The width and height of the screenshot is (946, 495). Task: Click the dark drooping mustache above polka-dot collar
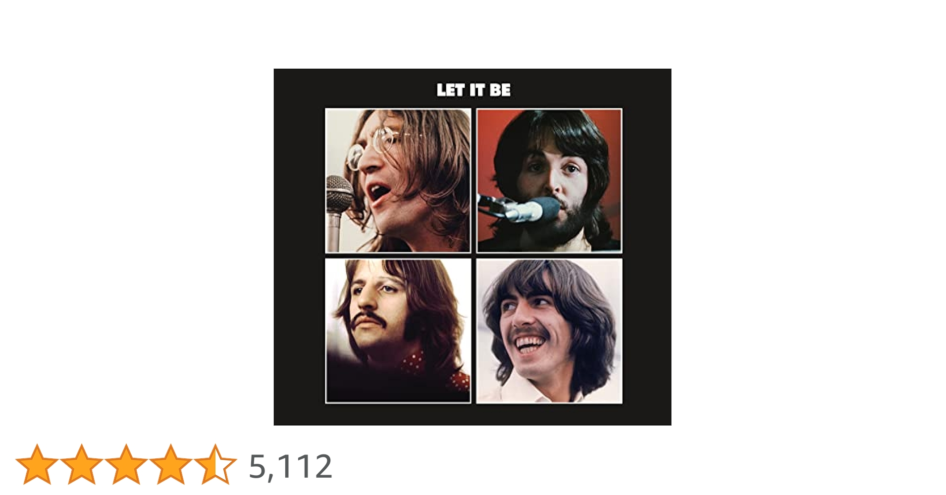pos(369,320)
